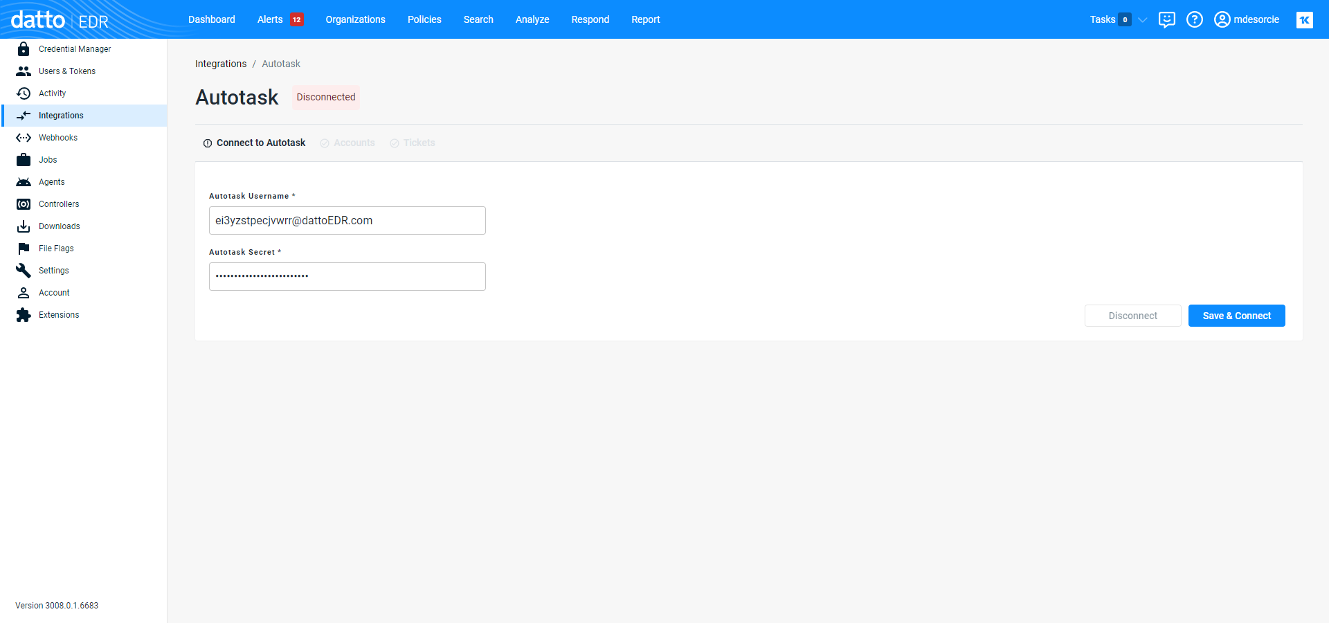Open the help question mark icon

point(1195,19)
